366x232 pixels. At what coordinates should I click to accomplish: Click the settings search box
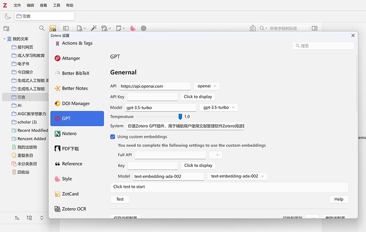(323, 46)
